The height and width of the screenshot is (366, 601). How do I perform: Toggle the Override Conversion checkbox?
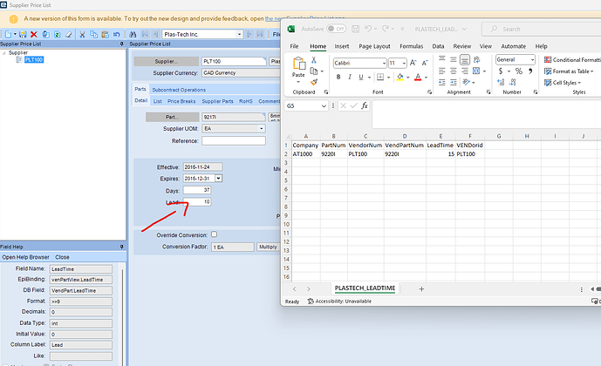(x=215, y=234)
